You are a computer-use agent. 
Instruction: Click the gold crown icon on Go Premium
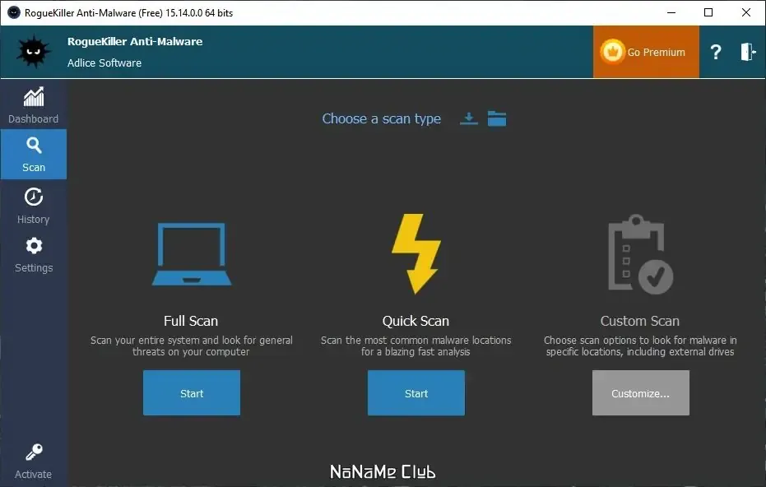pyautogui.click(x=612, y=51)
